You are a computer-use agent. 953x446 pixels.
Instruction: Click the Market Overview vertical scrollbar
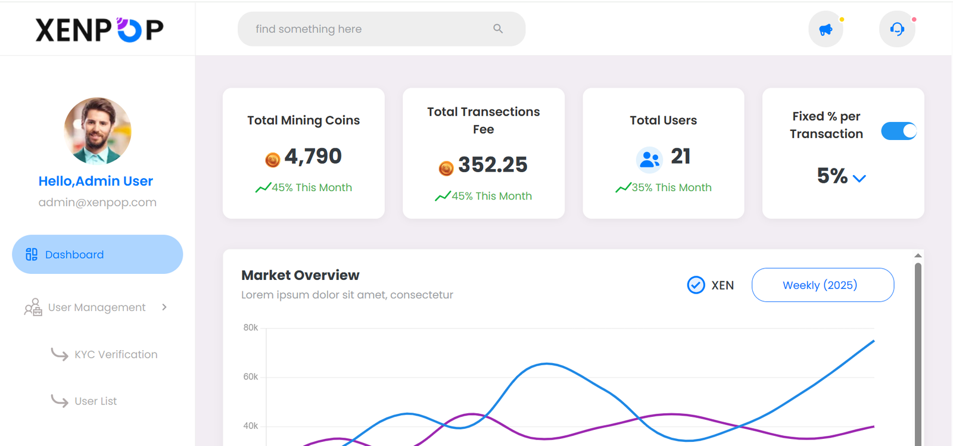(918, 351)
